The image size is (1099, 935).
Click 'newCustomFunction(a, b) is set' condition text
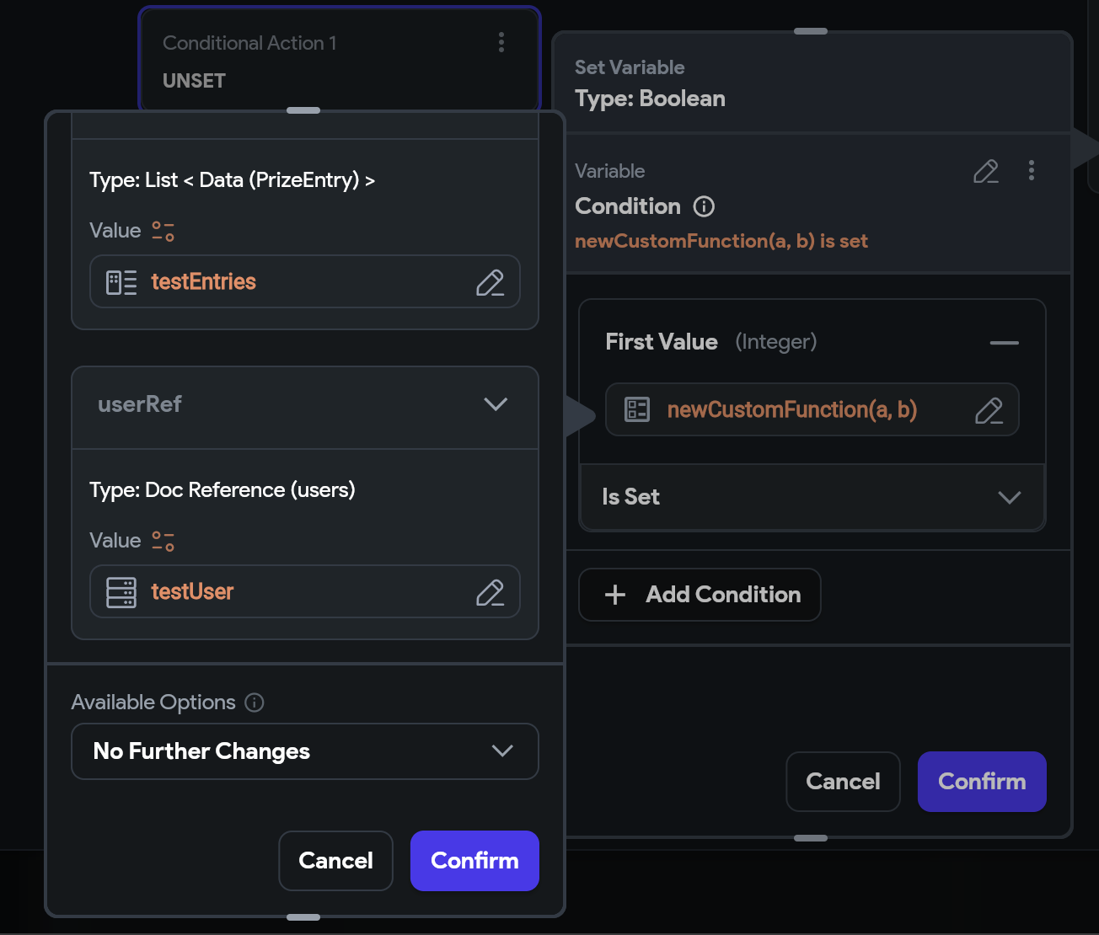pos(721,242)
